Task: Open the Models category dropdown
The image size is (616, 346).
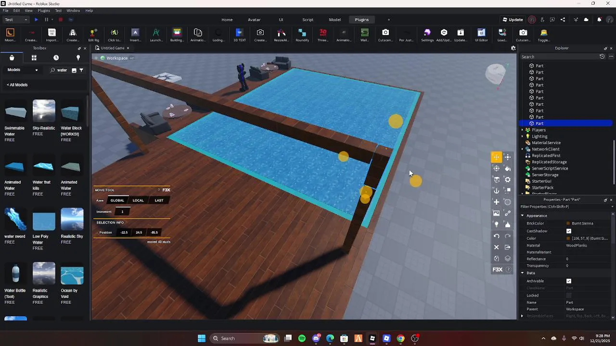Action: point(23,70)
